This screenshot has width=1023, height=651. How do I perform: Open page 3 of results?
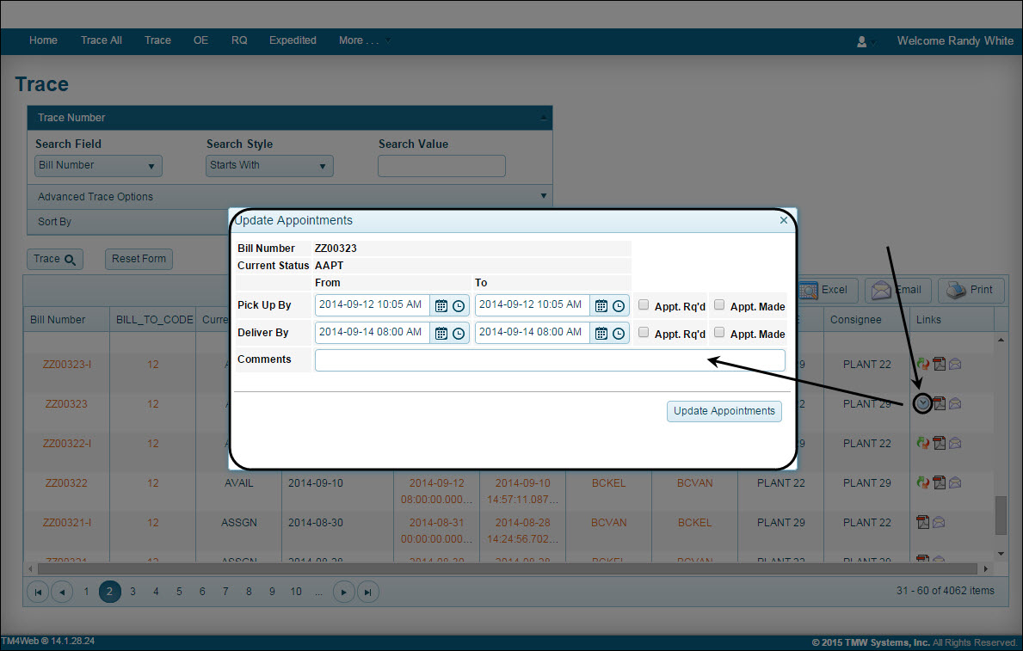(x=132, y=592)
